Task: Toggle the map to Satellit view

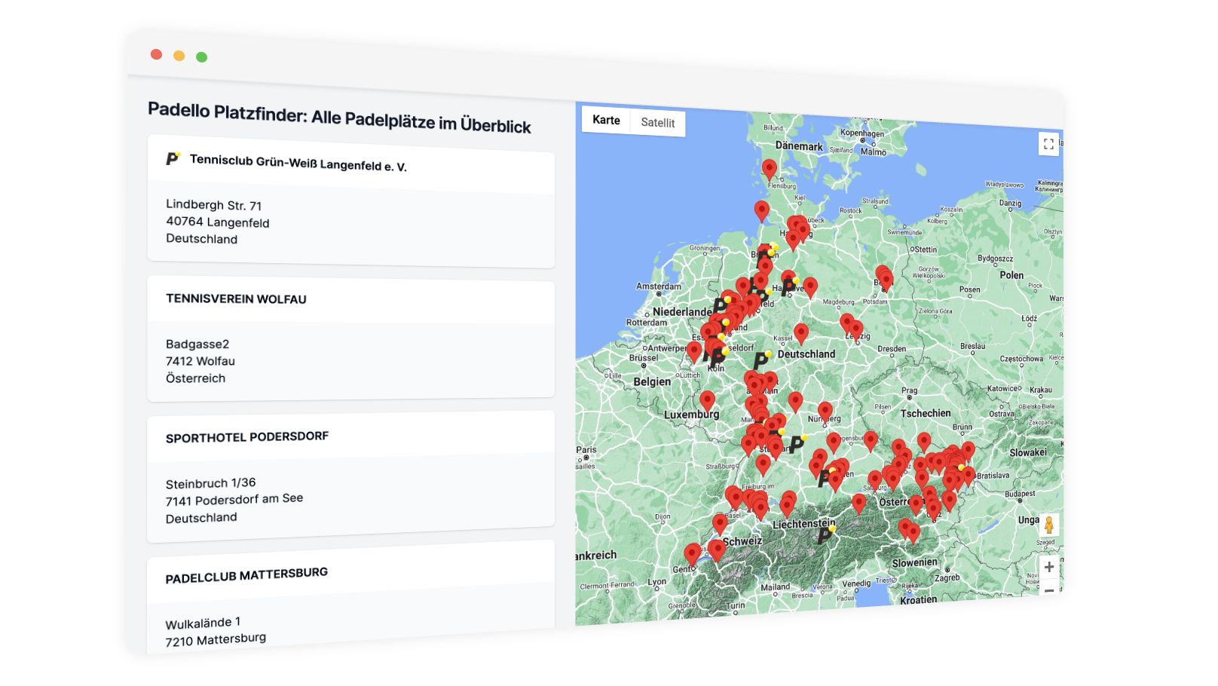Action: (x=658, y=123)
